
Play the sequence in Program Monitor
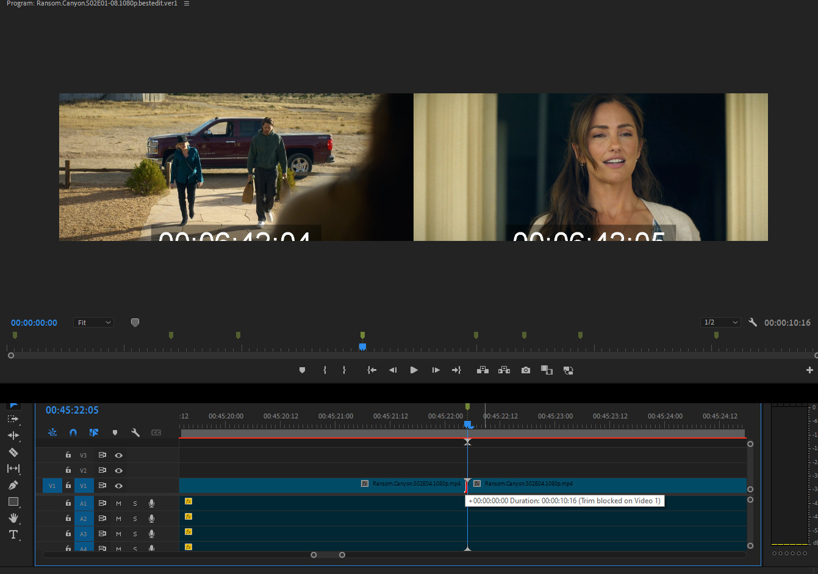[414, 370]
